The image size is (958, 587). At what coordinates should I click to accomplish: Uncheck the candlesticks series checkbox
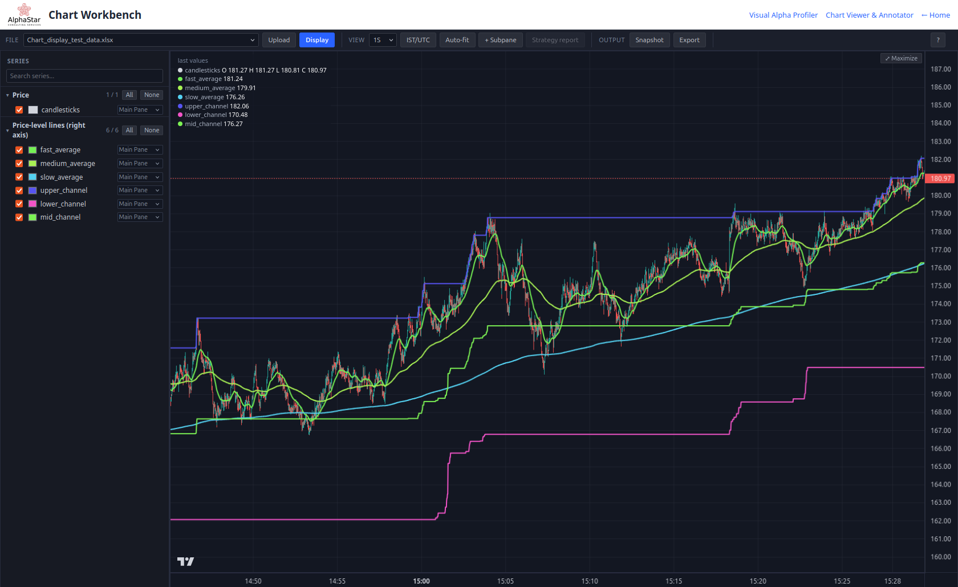click(x=19, y=110)
